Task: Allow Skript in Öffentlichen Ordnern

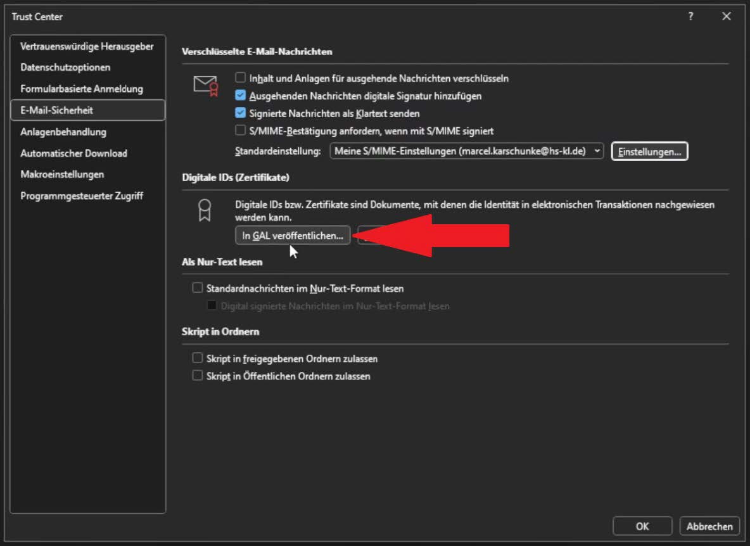Action: coord(198,376)
